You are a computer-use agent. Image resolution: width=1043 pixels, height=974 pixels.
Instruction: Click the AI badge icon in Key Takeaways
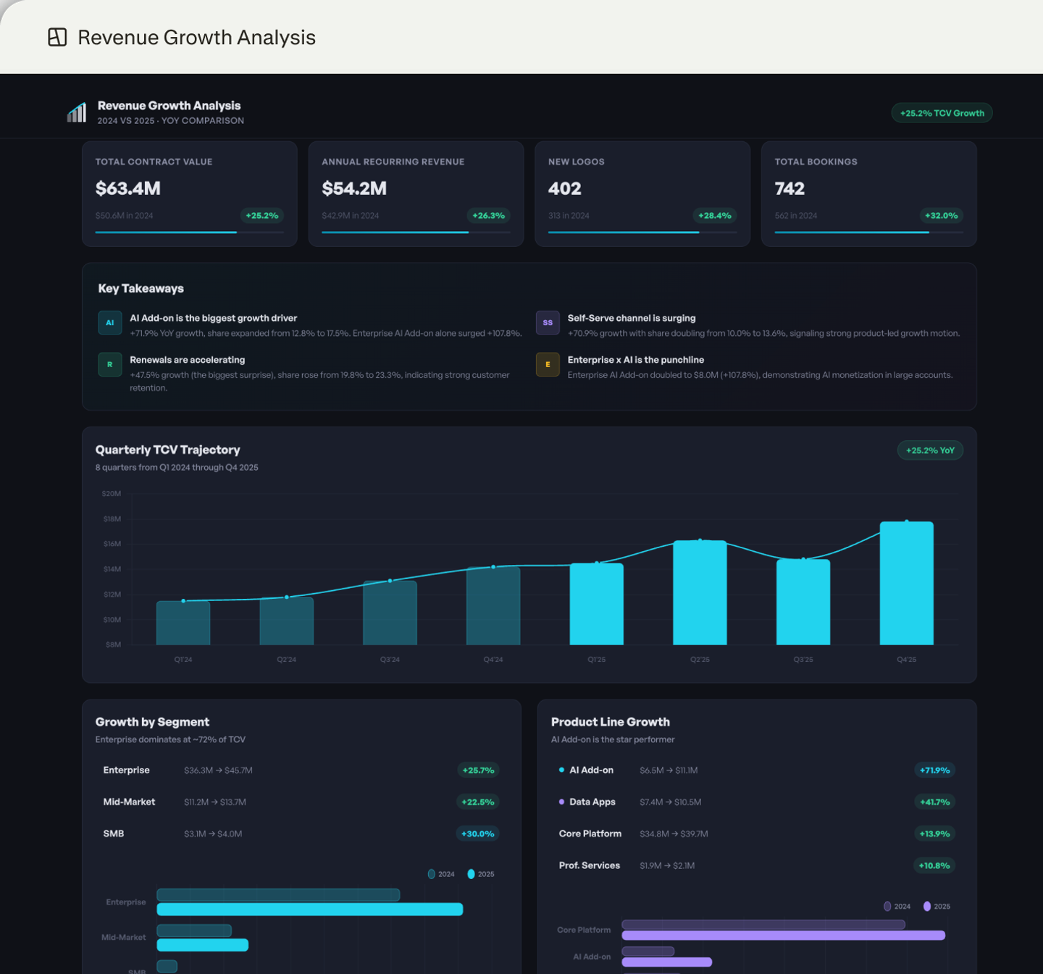click(110, 323)
